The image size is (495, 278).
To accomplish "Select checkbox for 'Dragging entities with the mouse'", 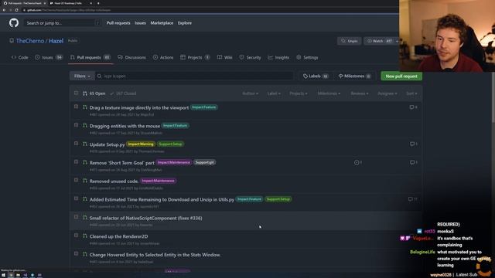I will point(76,125).
